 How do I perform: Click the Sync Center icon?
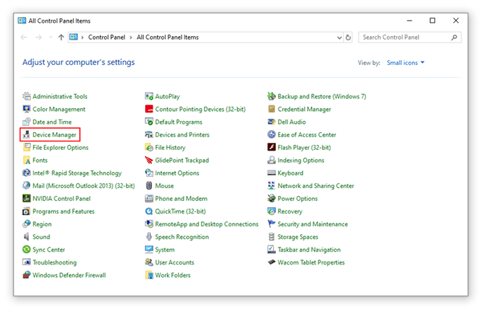[27, 250]
